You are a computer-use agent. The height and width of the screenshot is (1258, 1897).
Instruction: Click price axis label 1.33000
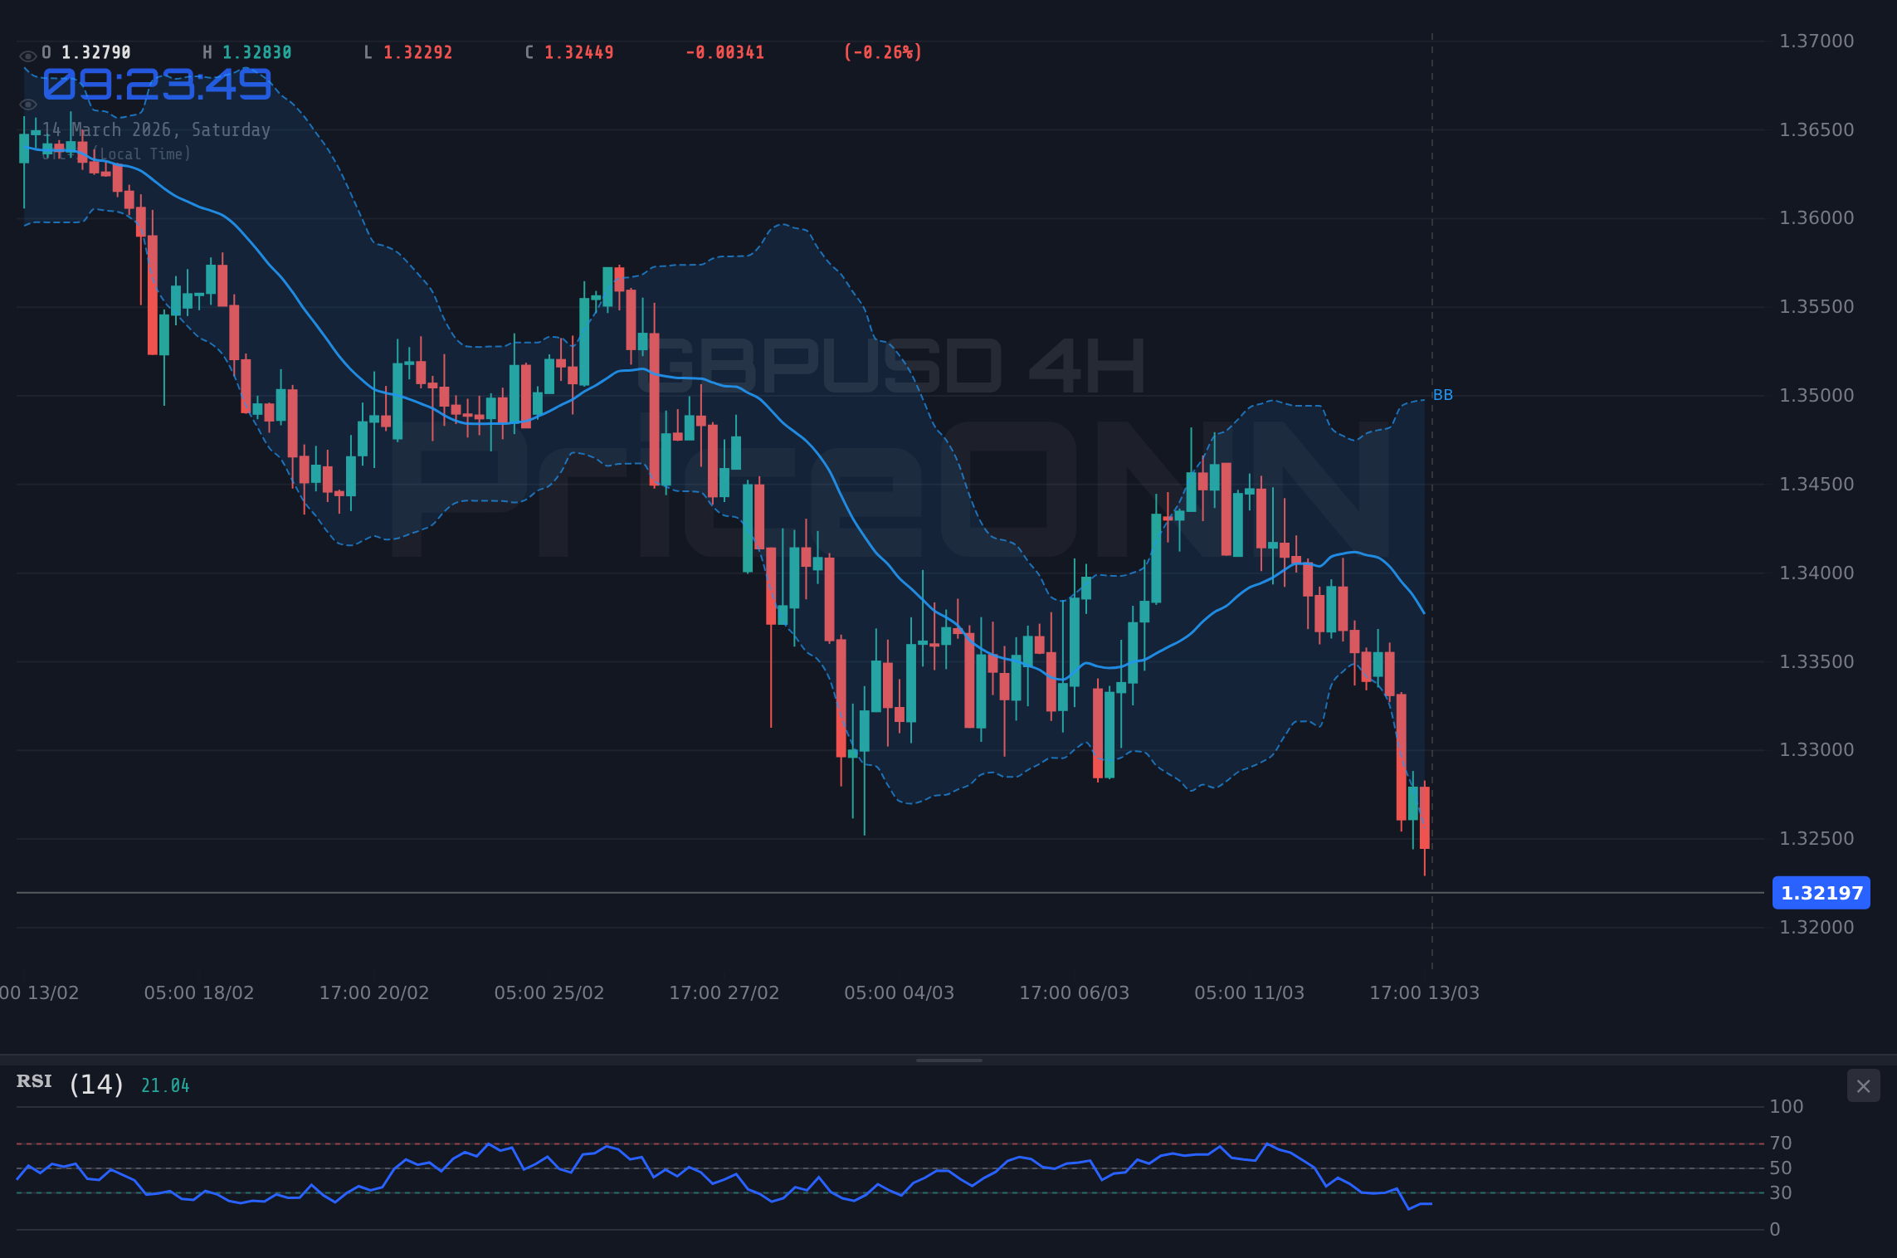pos(1817,750)
